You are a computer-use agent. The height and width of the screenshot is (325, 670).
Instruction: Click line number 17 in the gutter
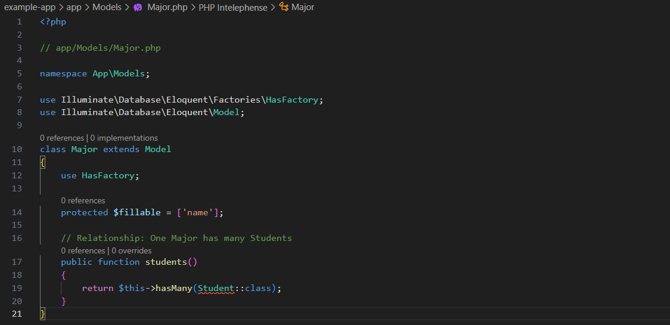tap(17, 262)
